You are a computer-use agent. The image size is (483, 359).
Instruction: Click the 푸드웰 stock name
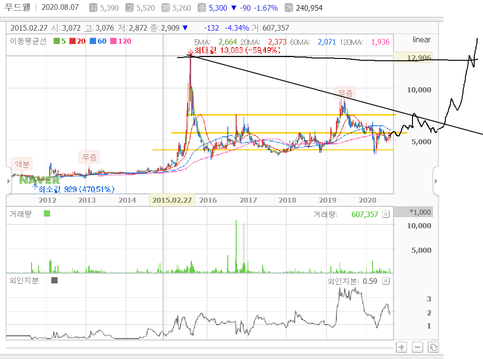[18, 7]
